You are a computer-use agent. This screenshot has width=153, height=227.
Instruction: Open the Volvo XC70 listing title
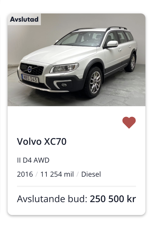pos(42,141)
